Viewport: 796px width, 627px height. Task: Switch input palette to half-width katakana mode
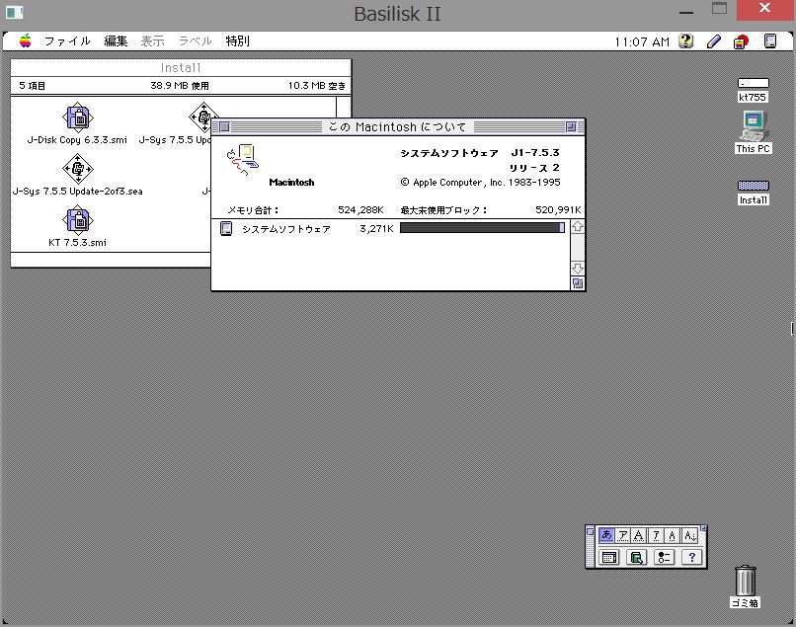[x=656, y=535]
